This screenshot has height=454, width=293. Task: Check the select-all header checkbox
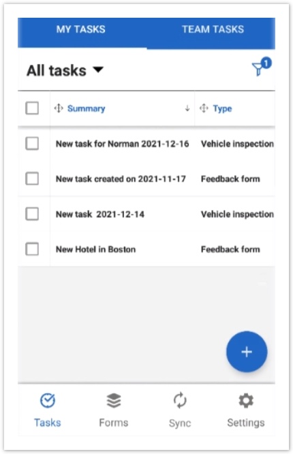(32, 108)
